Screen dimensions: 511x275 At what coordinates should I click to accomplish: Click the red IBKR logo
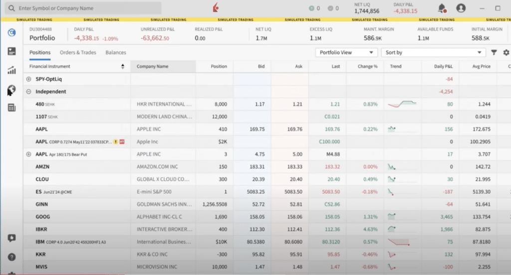[216, 7]
